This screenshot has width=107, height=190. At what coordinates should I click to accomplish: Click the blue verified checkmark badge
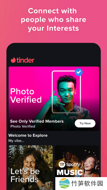point(79,72)
